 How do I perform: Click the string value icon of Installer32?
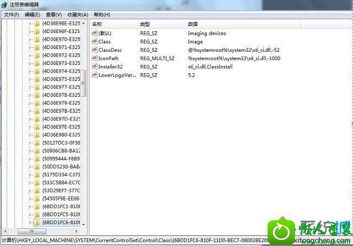point(94,67)
